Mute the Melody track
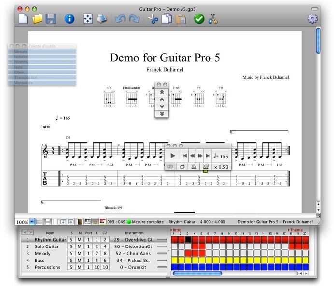The width and height of the screenshot is (334, 290). [x=79, y=253]
